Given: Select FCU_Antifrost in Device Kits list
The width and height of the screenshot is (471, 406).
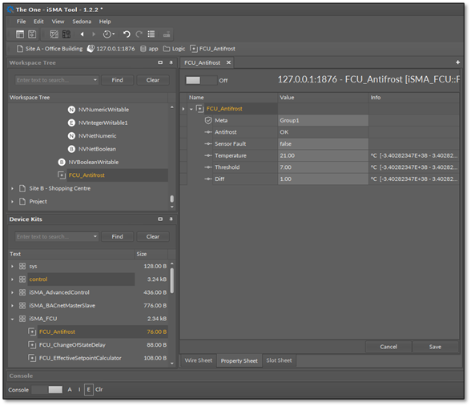Looking at the screenshot, I should [57, 332].
